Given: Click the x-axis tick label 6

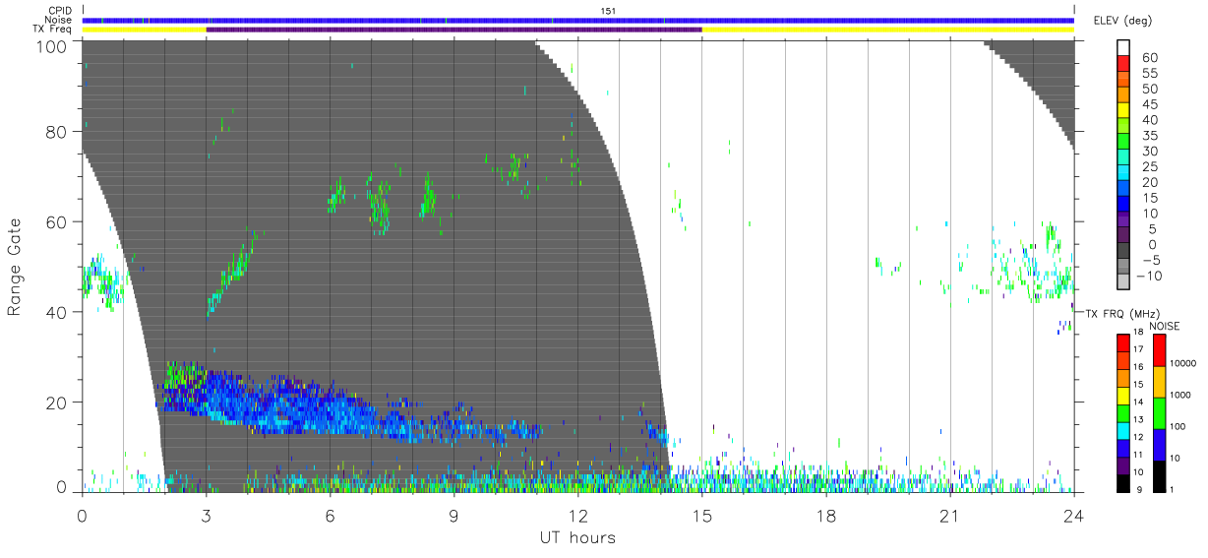Looking at the screenshot, I should point(330,515).
